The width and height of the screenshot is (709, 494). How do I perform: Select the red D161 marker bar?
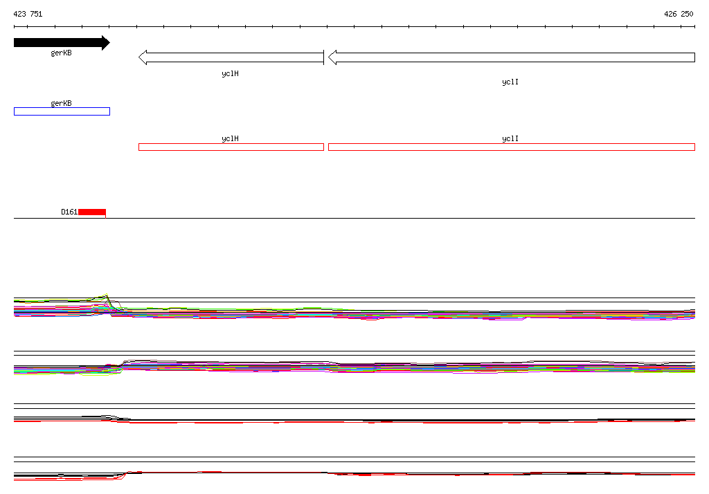(x=92, y=212)
